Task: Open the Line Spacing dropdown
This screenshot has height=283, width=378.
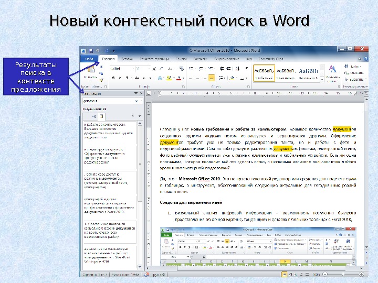Action: tap(221, 78)
